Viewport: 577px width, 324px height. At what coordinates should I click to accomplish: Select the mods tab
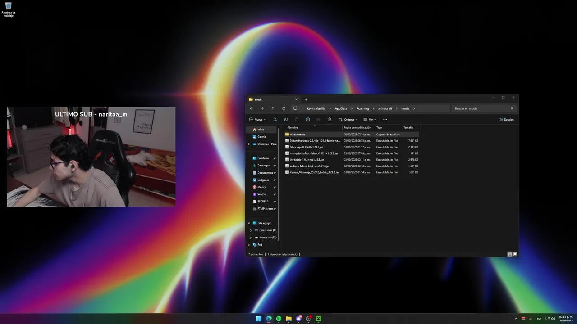[x=274, y=99]
